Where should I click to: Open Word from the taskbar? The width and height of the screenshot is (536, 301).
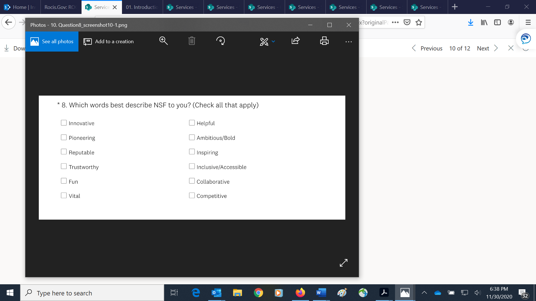321,293
